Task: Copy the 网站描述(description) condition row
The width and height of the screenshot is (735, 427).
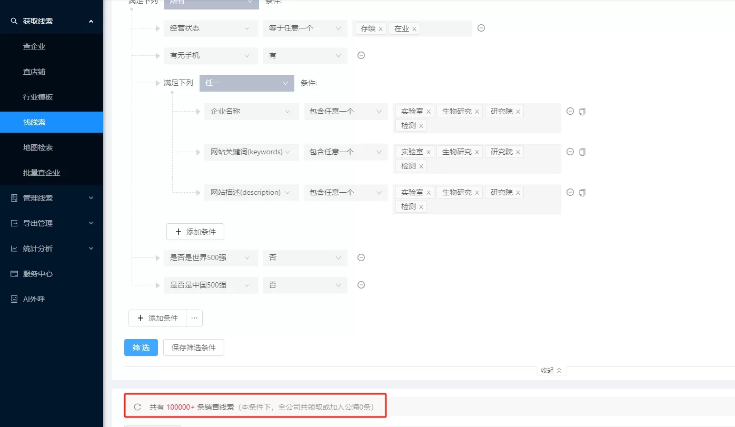Action: 582,192
